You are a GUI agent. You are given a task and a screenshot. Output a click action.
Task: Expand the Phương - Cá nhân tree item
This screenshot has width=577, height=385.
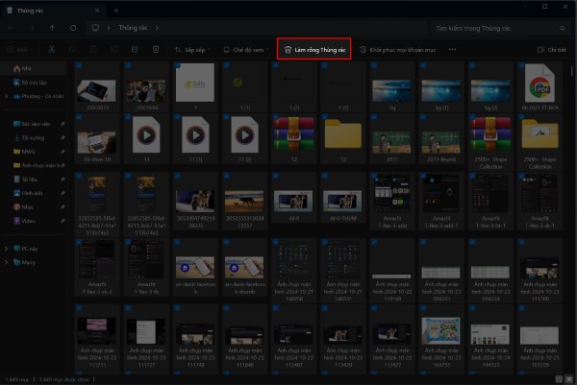pyautogui.click(x=8, y=96)
